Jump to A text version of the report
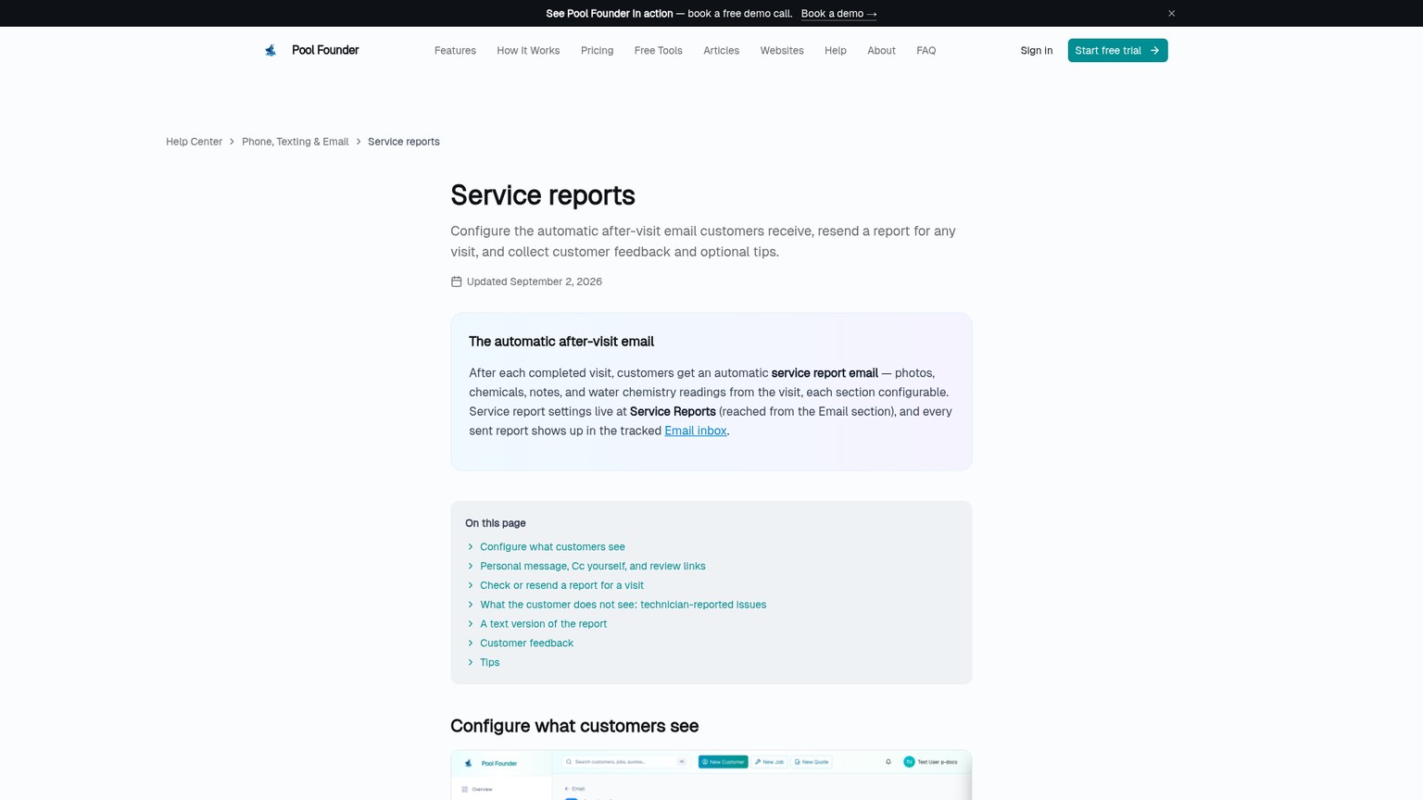This screenshot has width=1423, height=800. pyautogui.click(x=543, y=624)
